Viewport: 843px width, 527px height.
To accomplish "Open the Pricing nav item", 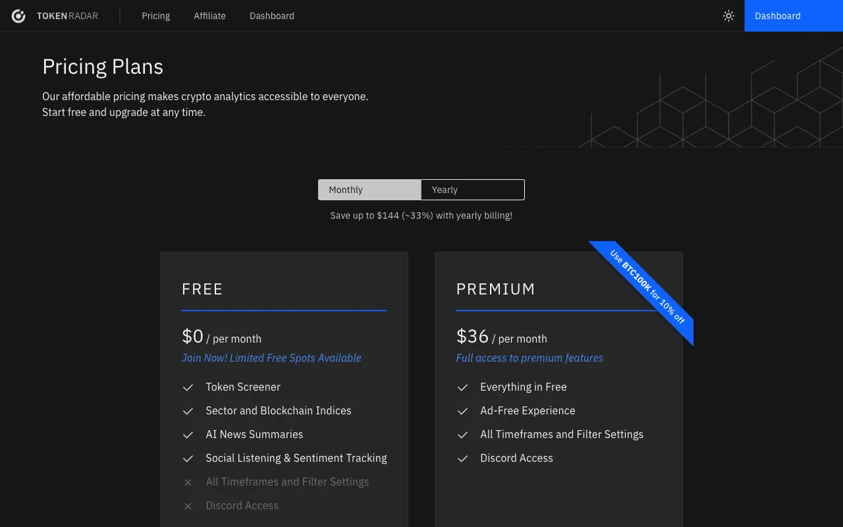I will [156, 16].
